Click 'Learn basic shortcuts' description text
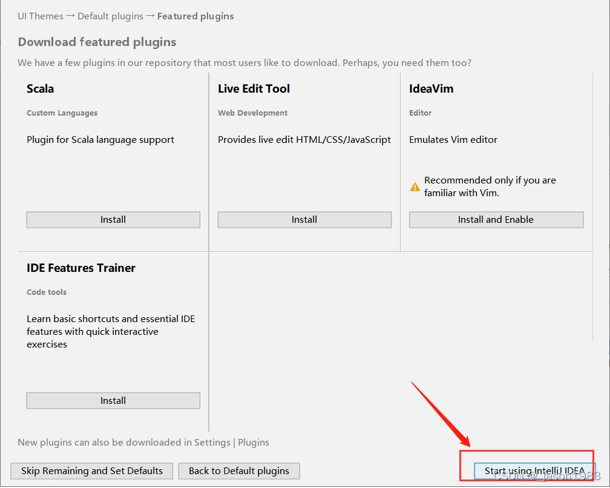The height and width of the screenshot is (488, 610). (111, 332)
